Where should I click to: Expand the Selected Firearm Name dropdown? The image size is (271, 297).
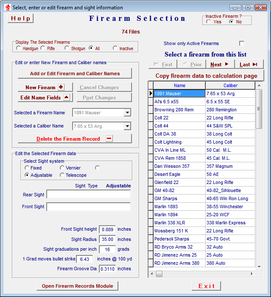[x=127, y=113]
